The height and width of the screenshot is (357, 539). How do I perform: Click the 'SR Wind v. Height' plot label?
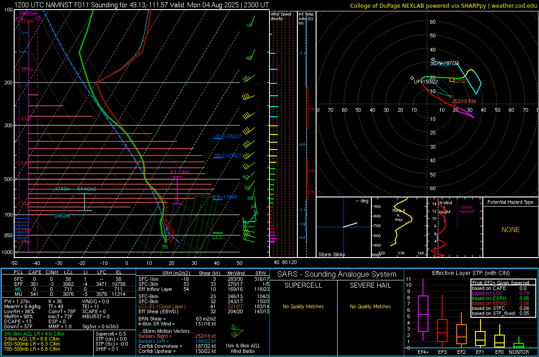(444, 207)
